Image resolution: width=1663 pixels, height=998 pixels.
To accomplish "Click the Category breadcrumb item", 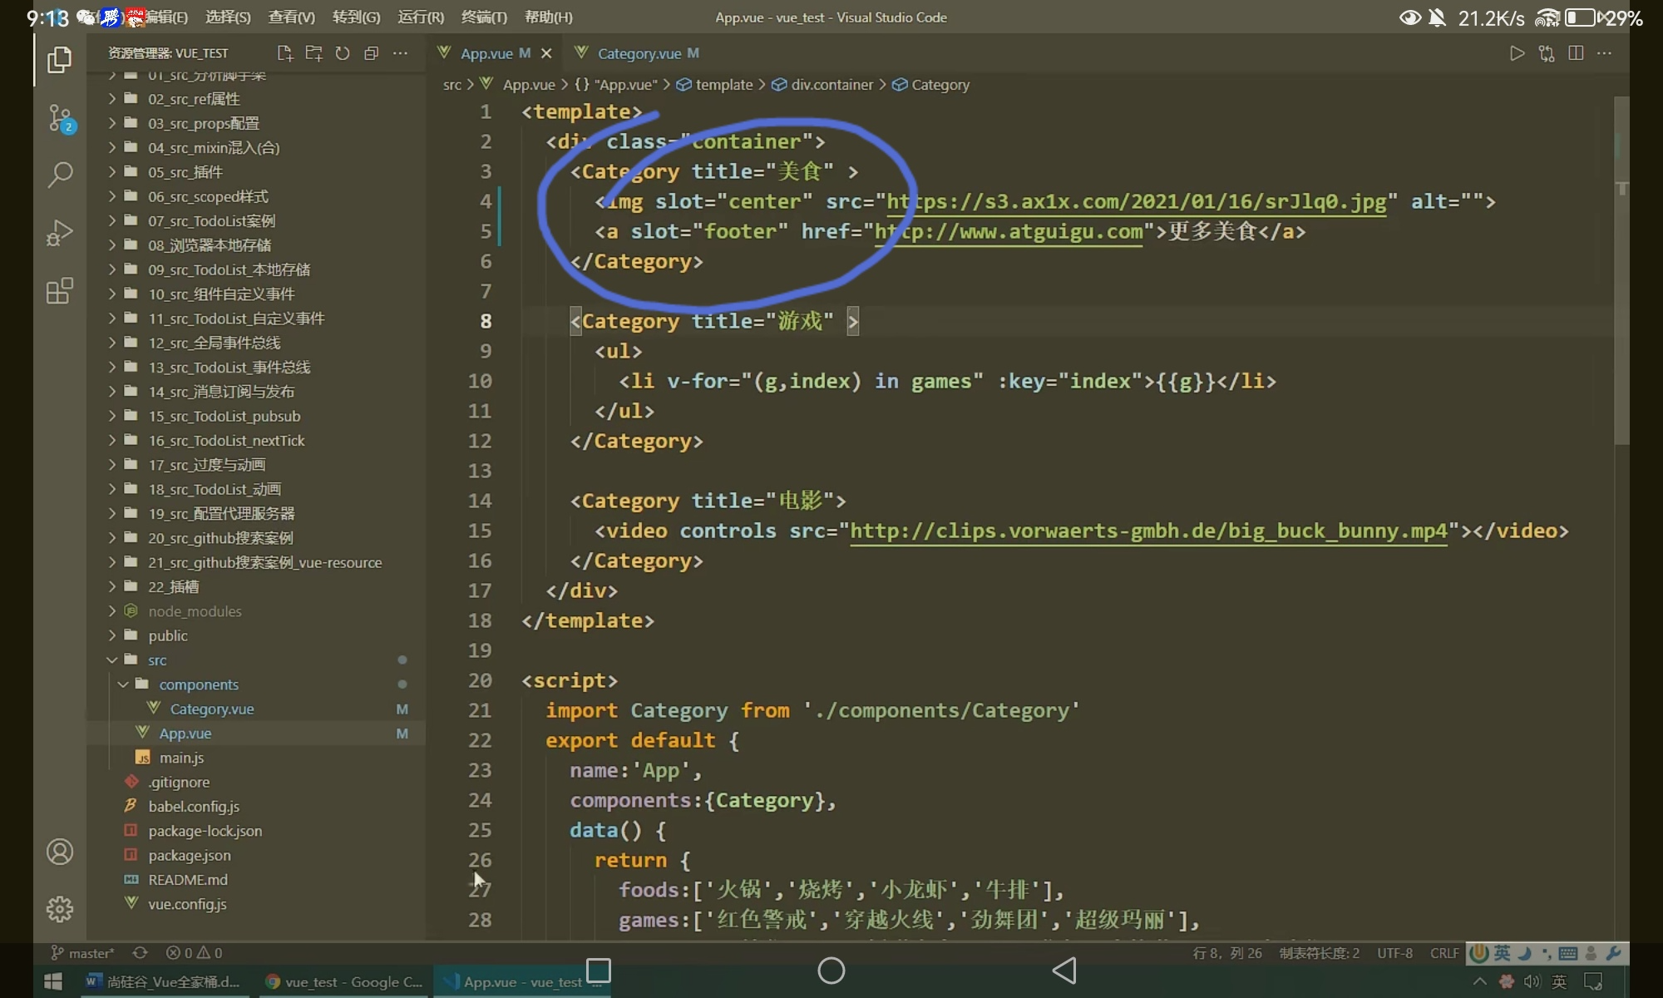I will [x=940, y=85].
